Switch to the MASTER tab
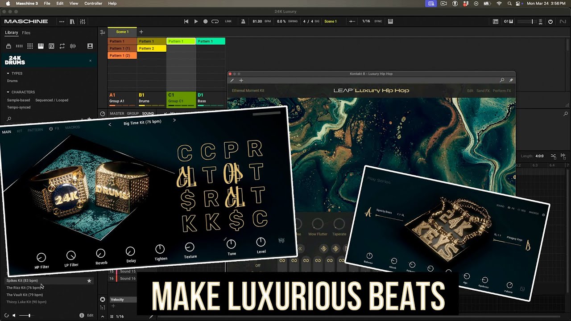 point(117,114)
